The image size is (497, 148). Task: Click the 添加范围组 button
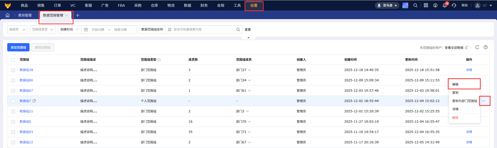coord(18,47)
